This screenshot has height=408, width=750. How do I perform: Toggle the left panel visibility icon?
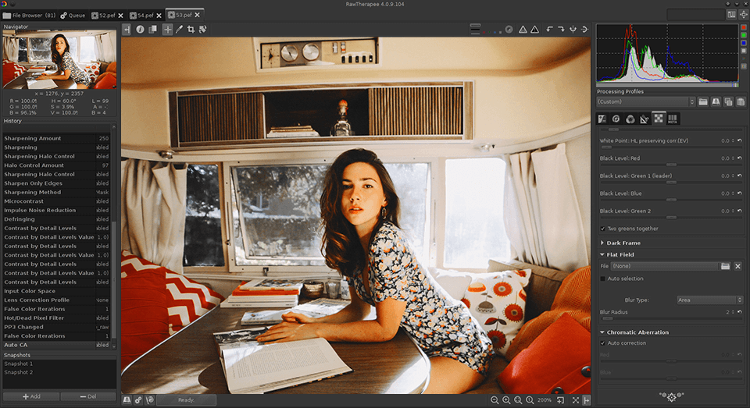[x=127, y=29]
